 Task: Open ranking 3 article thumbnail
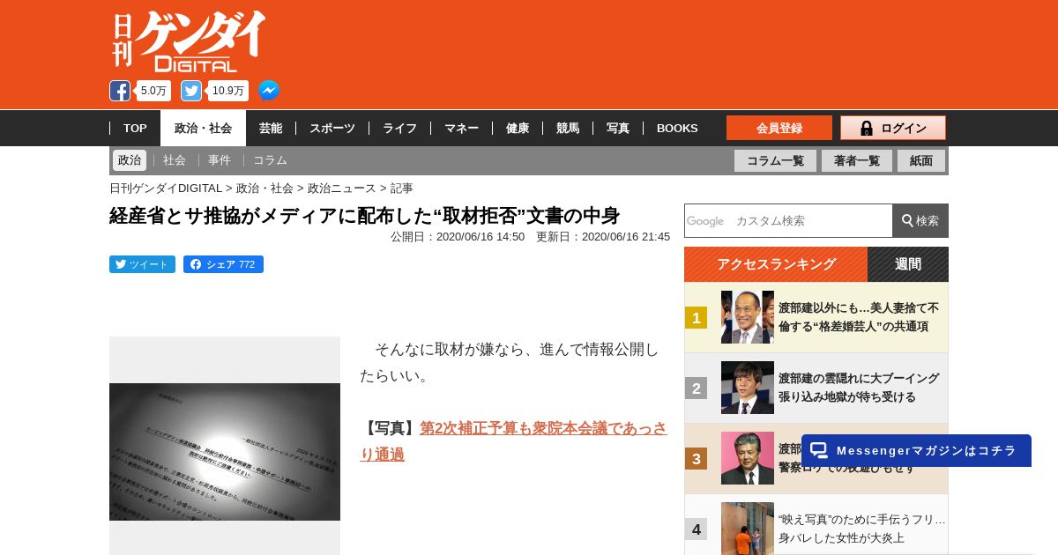pos(748,458)
